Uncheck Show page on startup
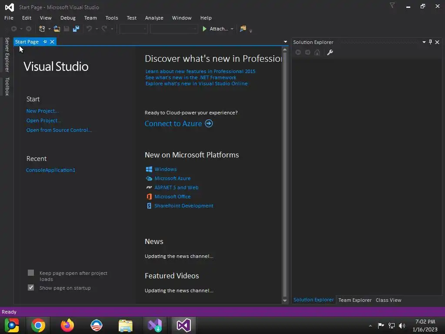The height and width of the screenshot is (334, 445). pyautogui.click(x=31, y=288)
